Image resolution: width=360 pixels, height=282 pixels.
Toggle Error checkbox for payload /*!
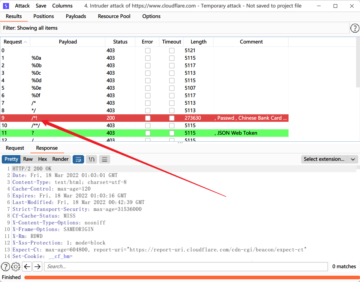pos(148,118)
